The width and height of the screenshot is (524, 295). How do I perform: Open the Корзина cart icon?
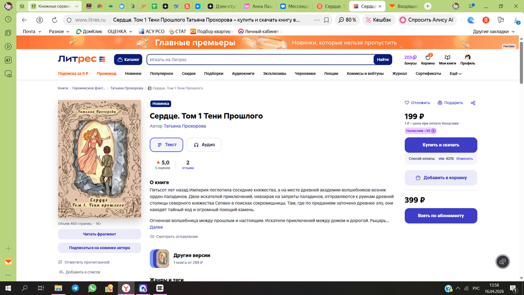click(428, 60)
